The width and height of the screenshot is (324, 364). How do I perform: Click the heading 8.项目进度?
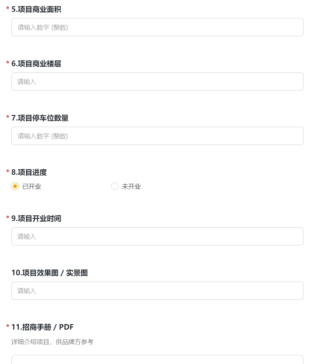pyautogui.click(x=29, y=172)
